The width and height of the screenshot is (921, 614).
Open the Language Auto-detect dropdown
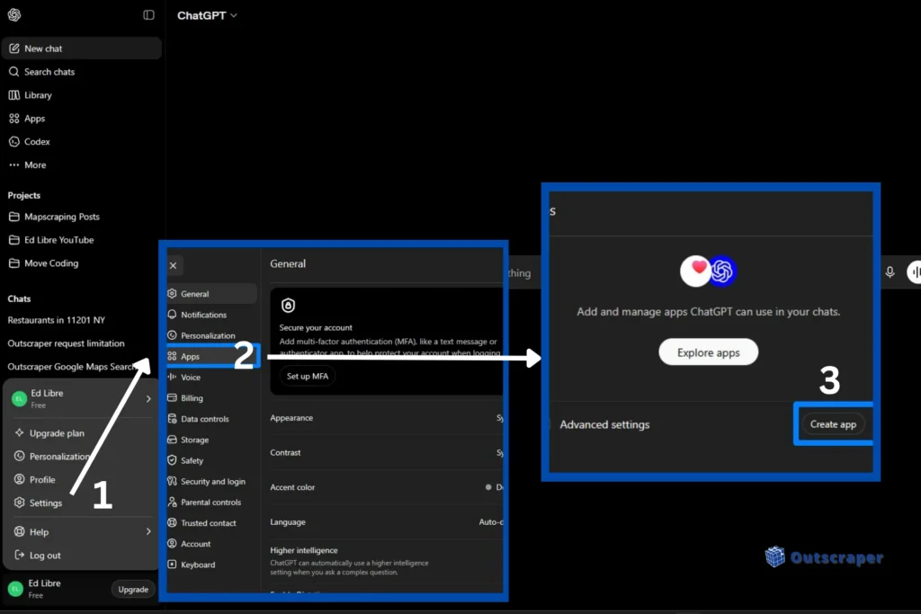point(491,521)
